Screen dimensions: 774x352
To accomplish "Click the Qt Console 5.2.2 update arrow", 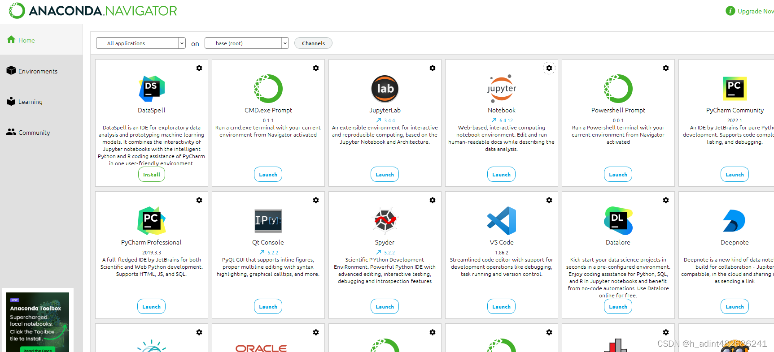I will pyautogui.click(x=262, y=252).
